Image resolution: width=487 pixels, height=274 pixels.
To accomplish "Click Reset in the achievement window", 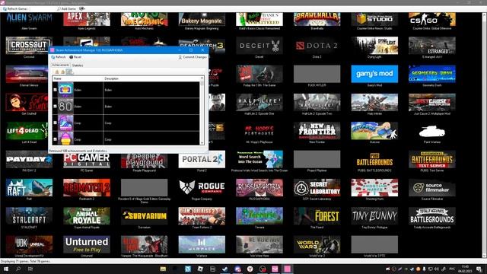I will point(75,57).
